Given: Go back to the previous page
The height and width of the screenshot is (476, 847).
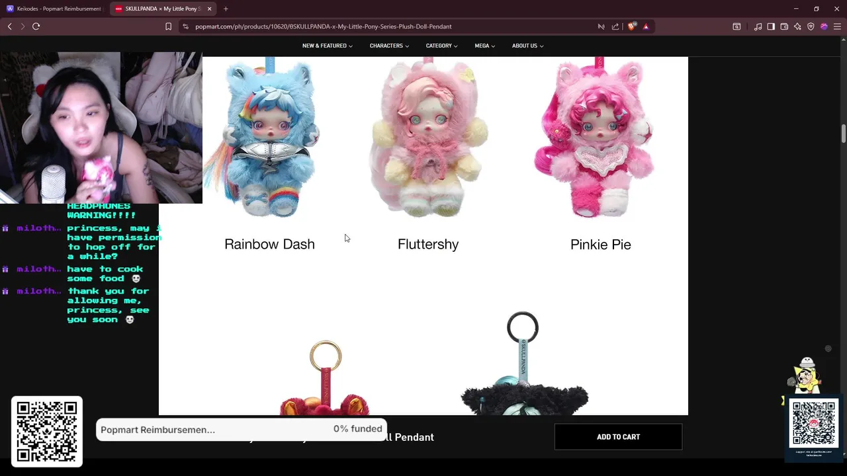Looking at the screenshot, I should coord(9,26).
